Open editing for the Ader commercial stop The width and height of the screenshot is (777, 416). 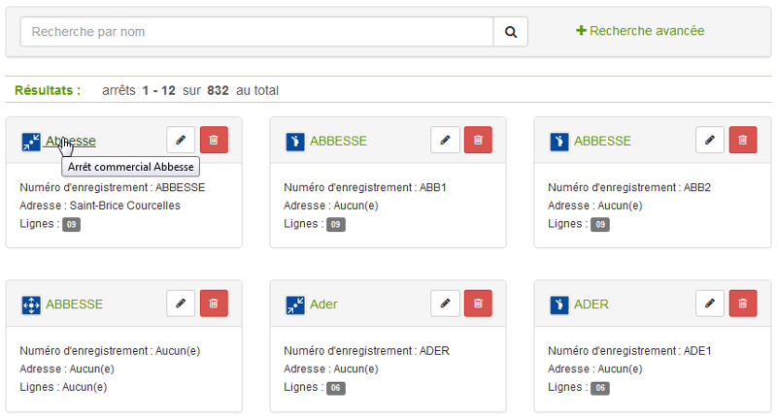tap(445, 304)
